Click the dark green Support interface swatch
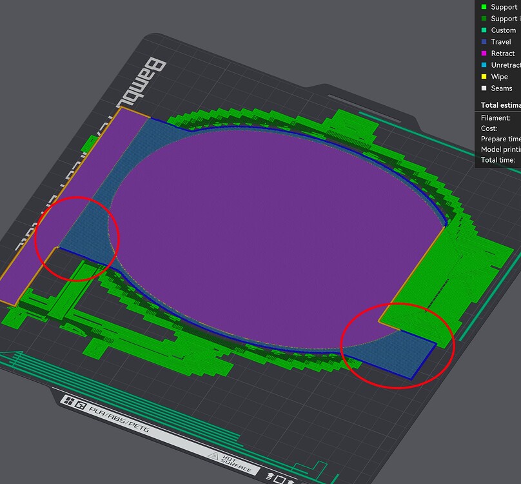The image size is (521, 484). [x=484, y=19]
